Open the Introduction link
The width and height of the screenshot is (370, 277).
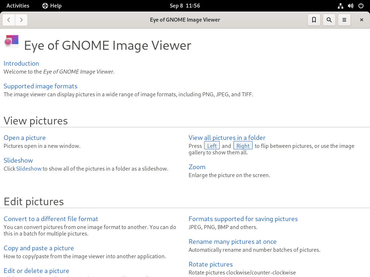[x=21, y=63]
